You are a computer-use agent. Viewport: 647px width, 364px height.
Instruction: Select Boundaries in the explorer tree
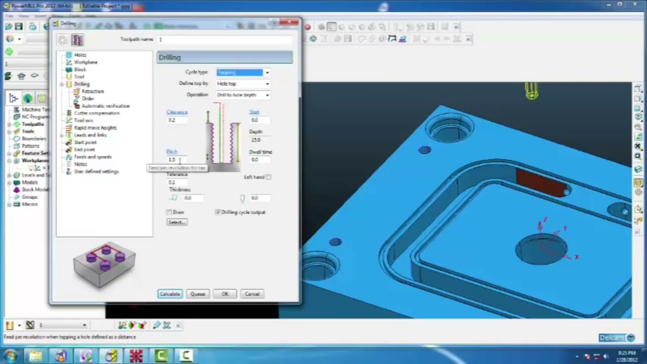click(34, 139)
